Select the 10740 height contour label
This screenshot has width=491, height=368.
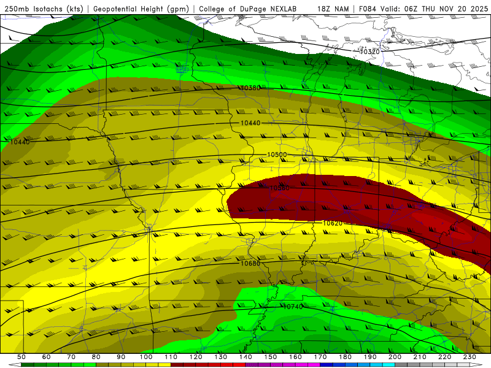[293, 307]
